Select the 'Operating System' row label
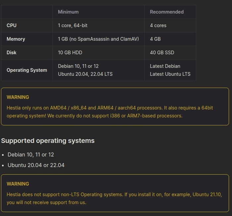Viewport: 232px width, 216px height. point(27,70)
